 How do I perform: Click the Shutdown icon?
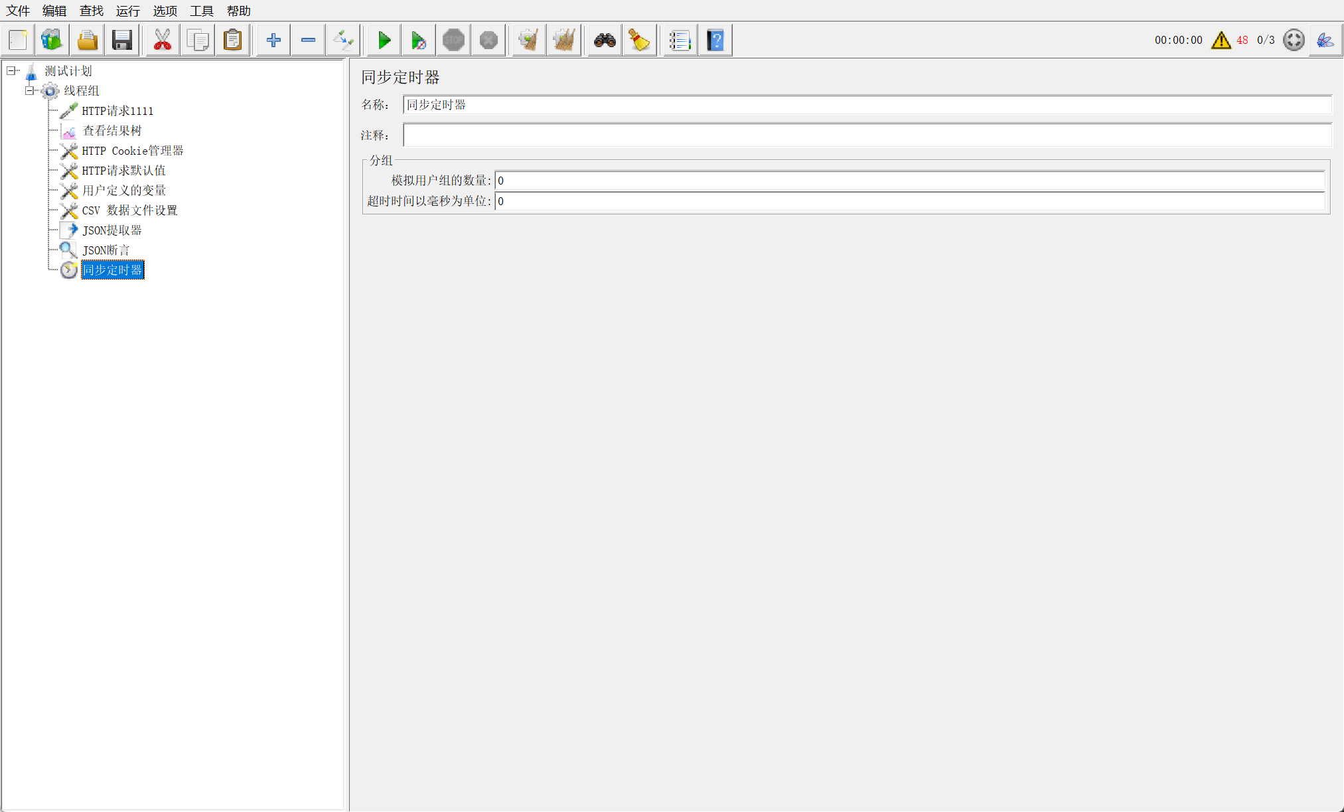tap(489, 41)
